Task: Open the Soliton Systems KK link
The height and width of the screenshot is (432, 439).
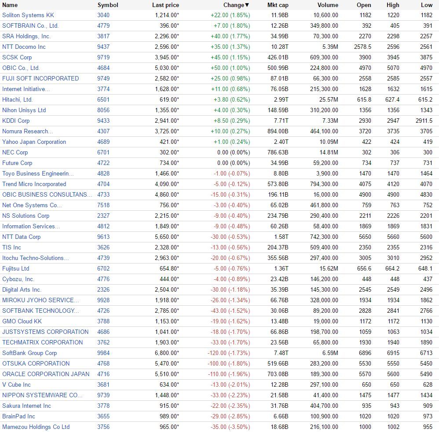Action: [28, 15]
